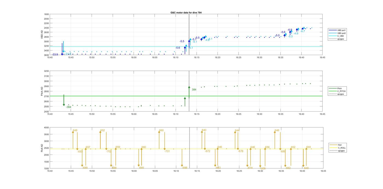Select the "C_ROLL" legend entry
Image resolution: width=383 pixels, height=189 pixels.
coord(338,148)
